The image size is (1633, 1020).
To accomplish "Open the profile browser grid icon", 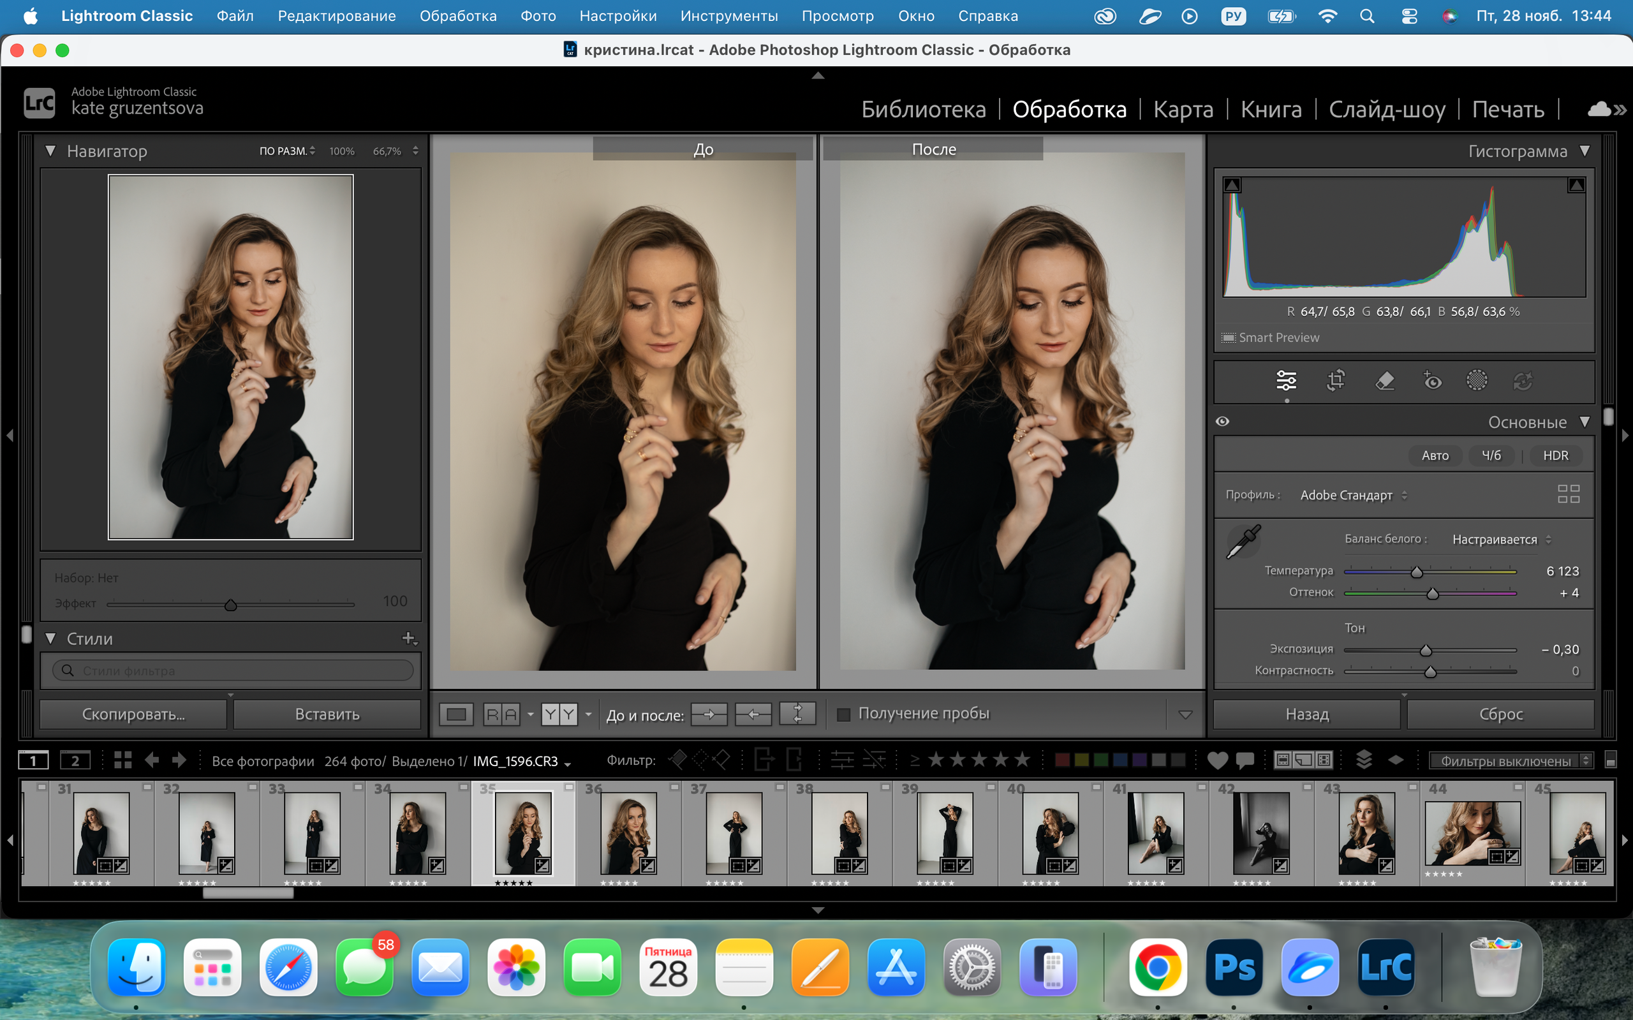I will pyautogui.click(x=1568, y=494).
